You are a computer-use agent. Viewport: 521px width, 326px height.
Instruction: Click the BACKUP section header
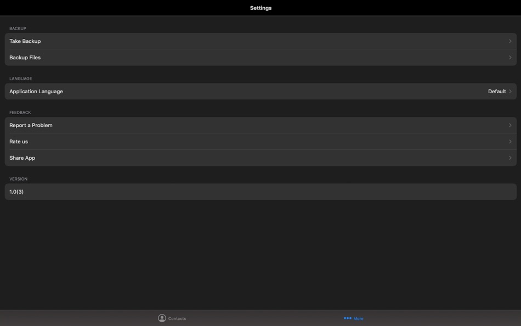coord(18,29)
